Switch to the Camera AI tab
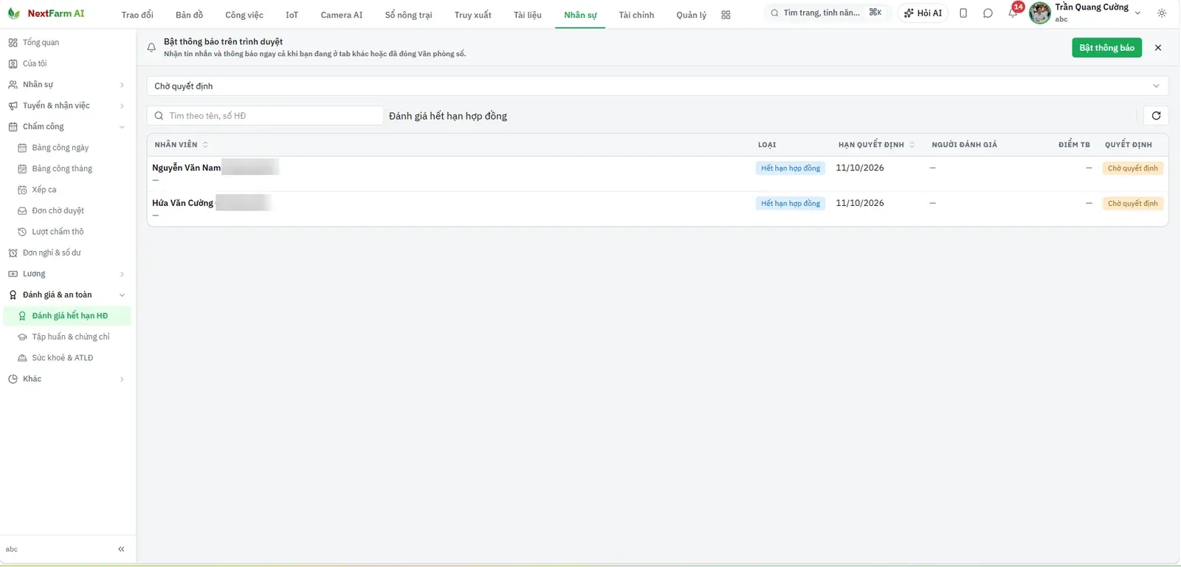The height and width of the screenshot is (567, 1181). (x=342, y=15)
